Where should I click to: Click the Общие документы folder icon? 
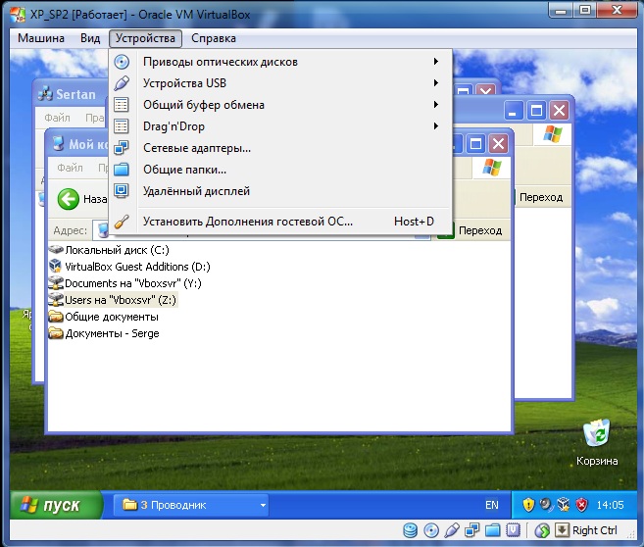56,317
